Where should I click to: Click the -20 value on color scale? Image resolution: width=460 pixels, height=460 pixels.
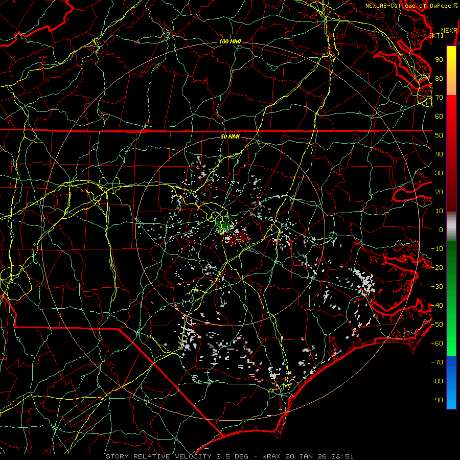(x=437, y=268)
